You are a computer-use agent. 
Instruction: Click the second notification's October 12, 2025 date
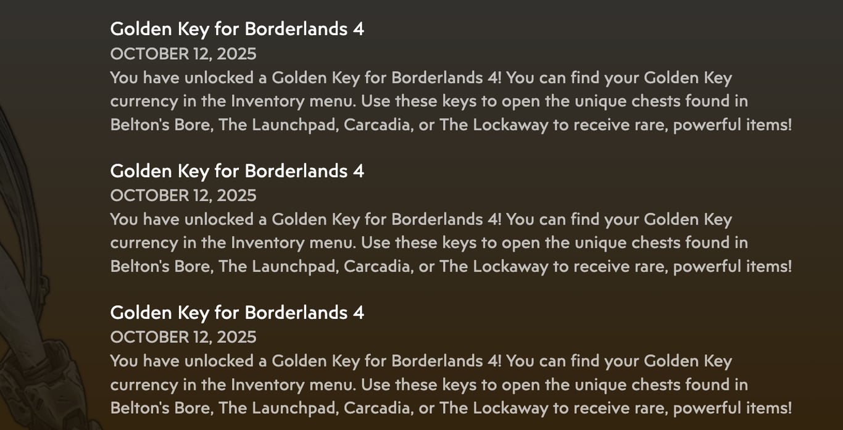(183, 196)
